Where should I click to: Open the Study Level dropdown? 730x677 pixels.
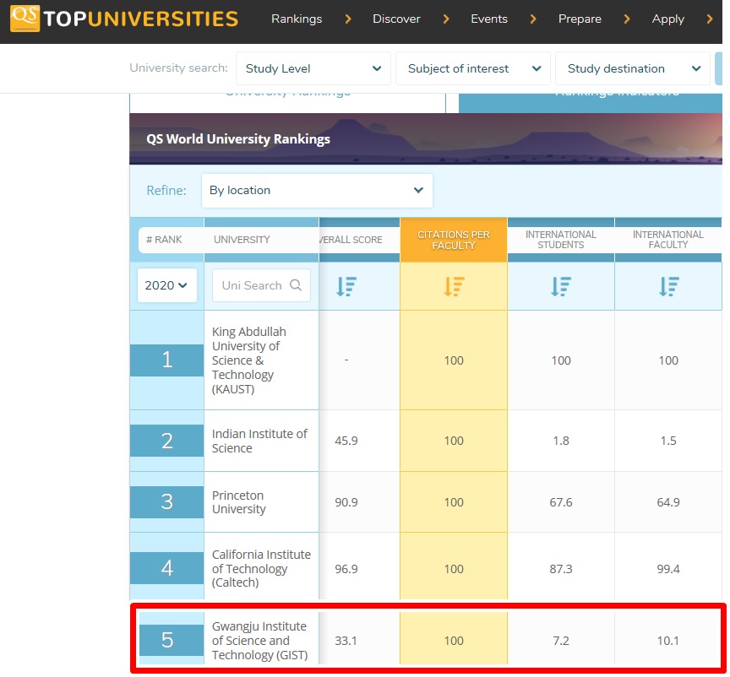[x=313, y=68]
